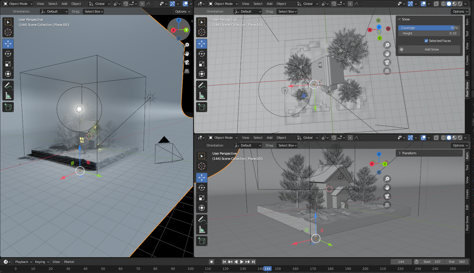The width and height of the screenshot is (474, 273).
Task: Jump to the timeline end frame
Action: coord(253,262)
